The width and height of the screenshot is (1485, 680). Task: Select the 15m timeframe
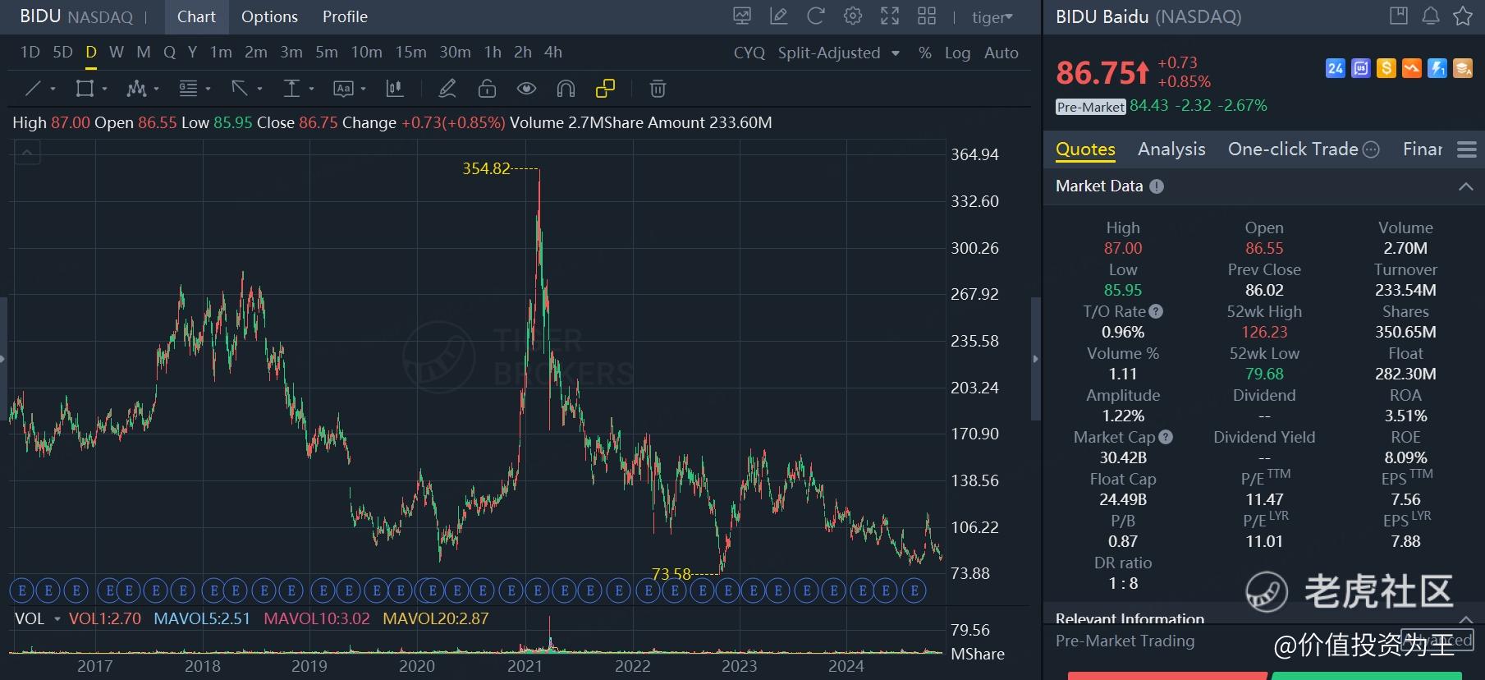coord(410,53)
